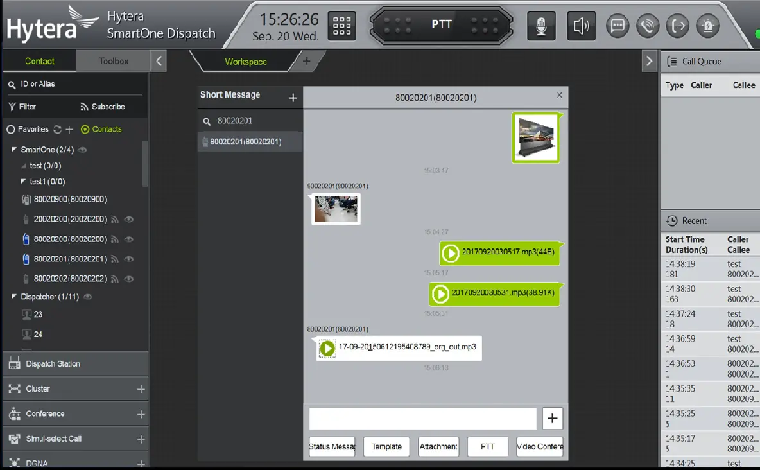Click the Template button
The width and height of the screenshot is (760, 470).
coord(386,446)
